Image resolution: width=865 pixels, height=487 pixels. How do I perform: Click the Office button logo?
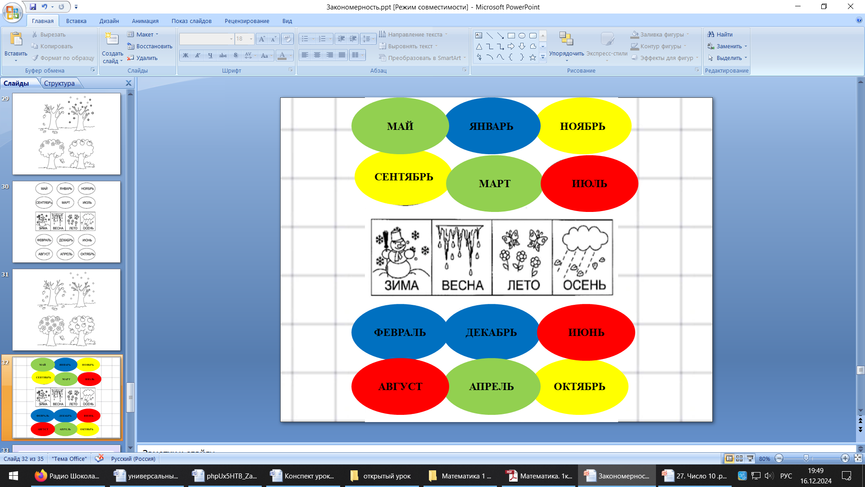pyautogui.click(x=12, y=12)
